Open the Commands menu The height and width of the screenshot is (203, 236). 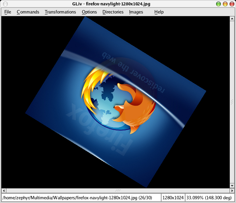[x=28, y=12]
